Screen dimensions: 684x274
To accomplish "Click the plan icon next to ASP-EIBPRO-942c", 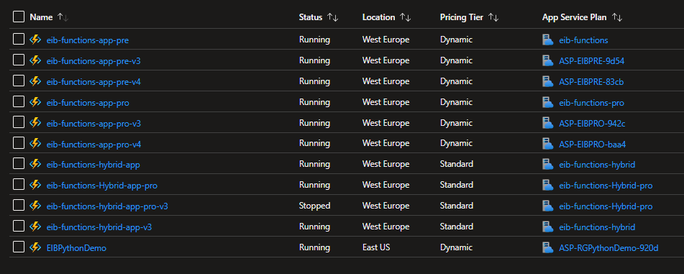I will 548,123.
